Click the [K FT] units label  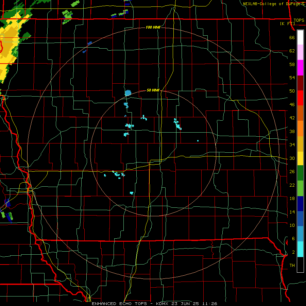(287, 23)
